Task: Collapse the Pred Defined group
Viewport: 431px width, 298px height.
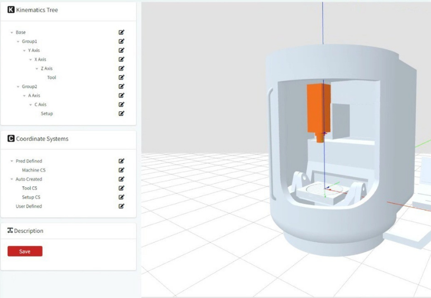Action: [12, 161]
